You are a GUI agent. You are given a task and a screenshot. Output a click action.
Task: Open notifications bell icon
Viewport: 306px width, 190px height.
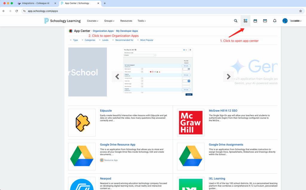pos(275,21)
